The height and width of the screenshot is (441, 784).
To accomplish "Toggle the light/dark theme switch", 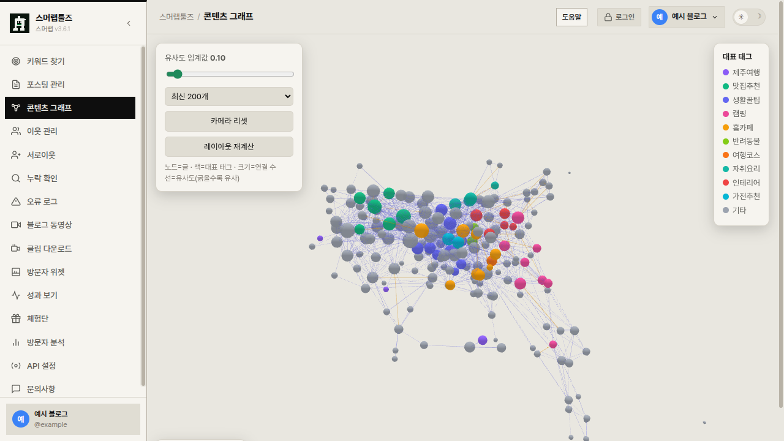I will (749, 17).
